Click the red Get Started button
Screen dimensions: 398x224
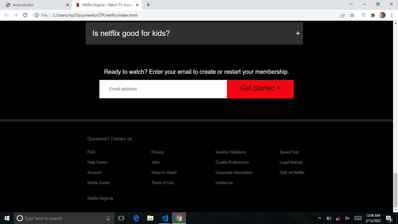coord(260,89)
